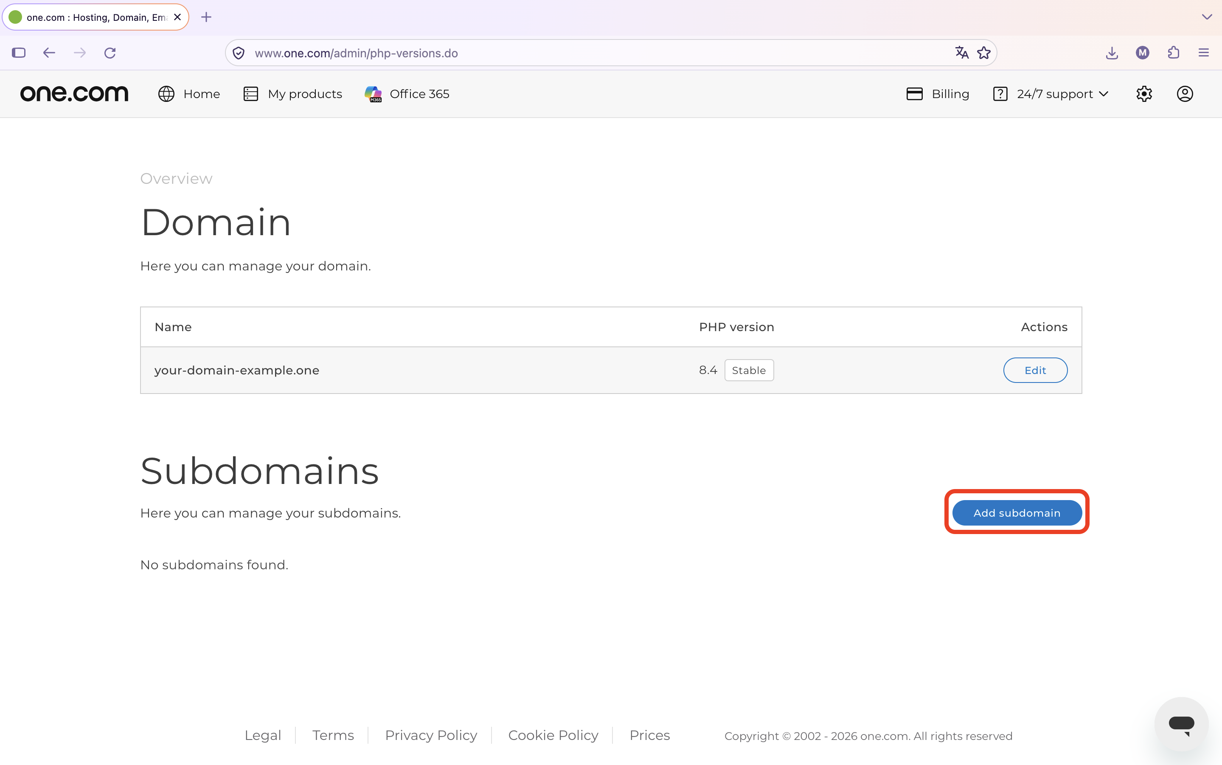Open the Terms footer link

(333, 735)
